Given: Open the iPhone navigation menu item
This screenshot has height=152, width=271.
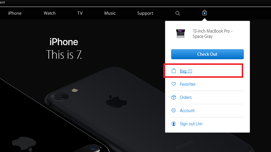Looking at the screenshot, I should [15, 13].
